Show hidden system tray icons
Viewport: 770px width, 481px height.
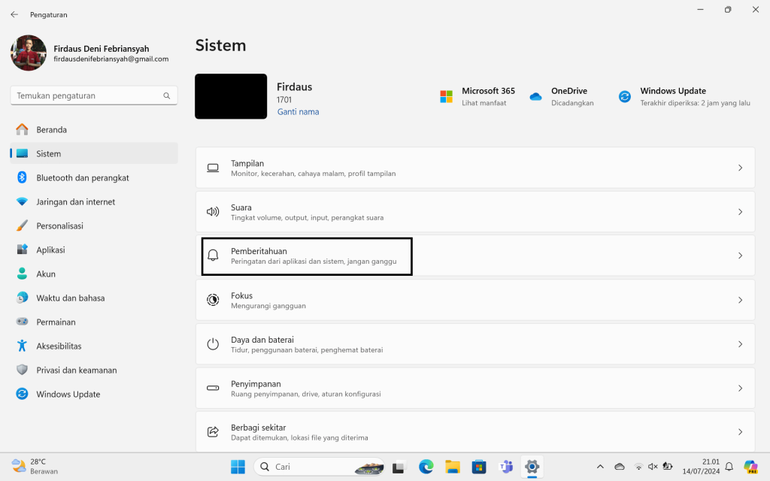pyautogui.click(x=600, y=467)
